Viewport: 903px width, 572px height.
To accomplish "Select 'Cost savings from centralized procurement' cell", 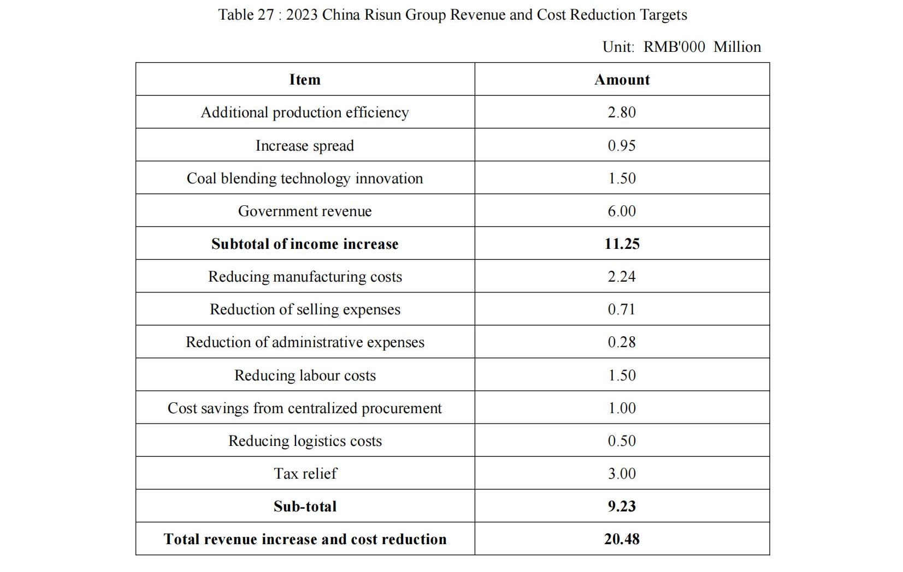I will (x=305, y=408).
